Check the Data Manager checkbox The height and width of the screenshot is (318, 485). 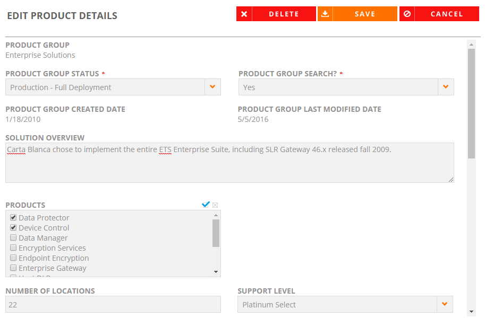tap(13, 238)
